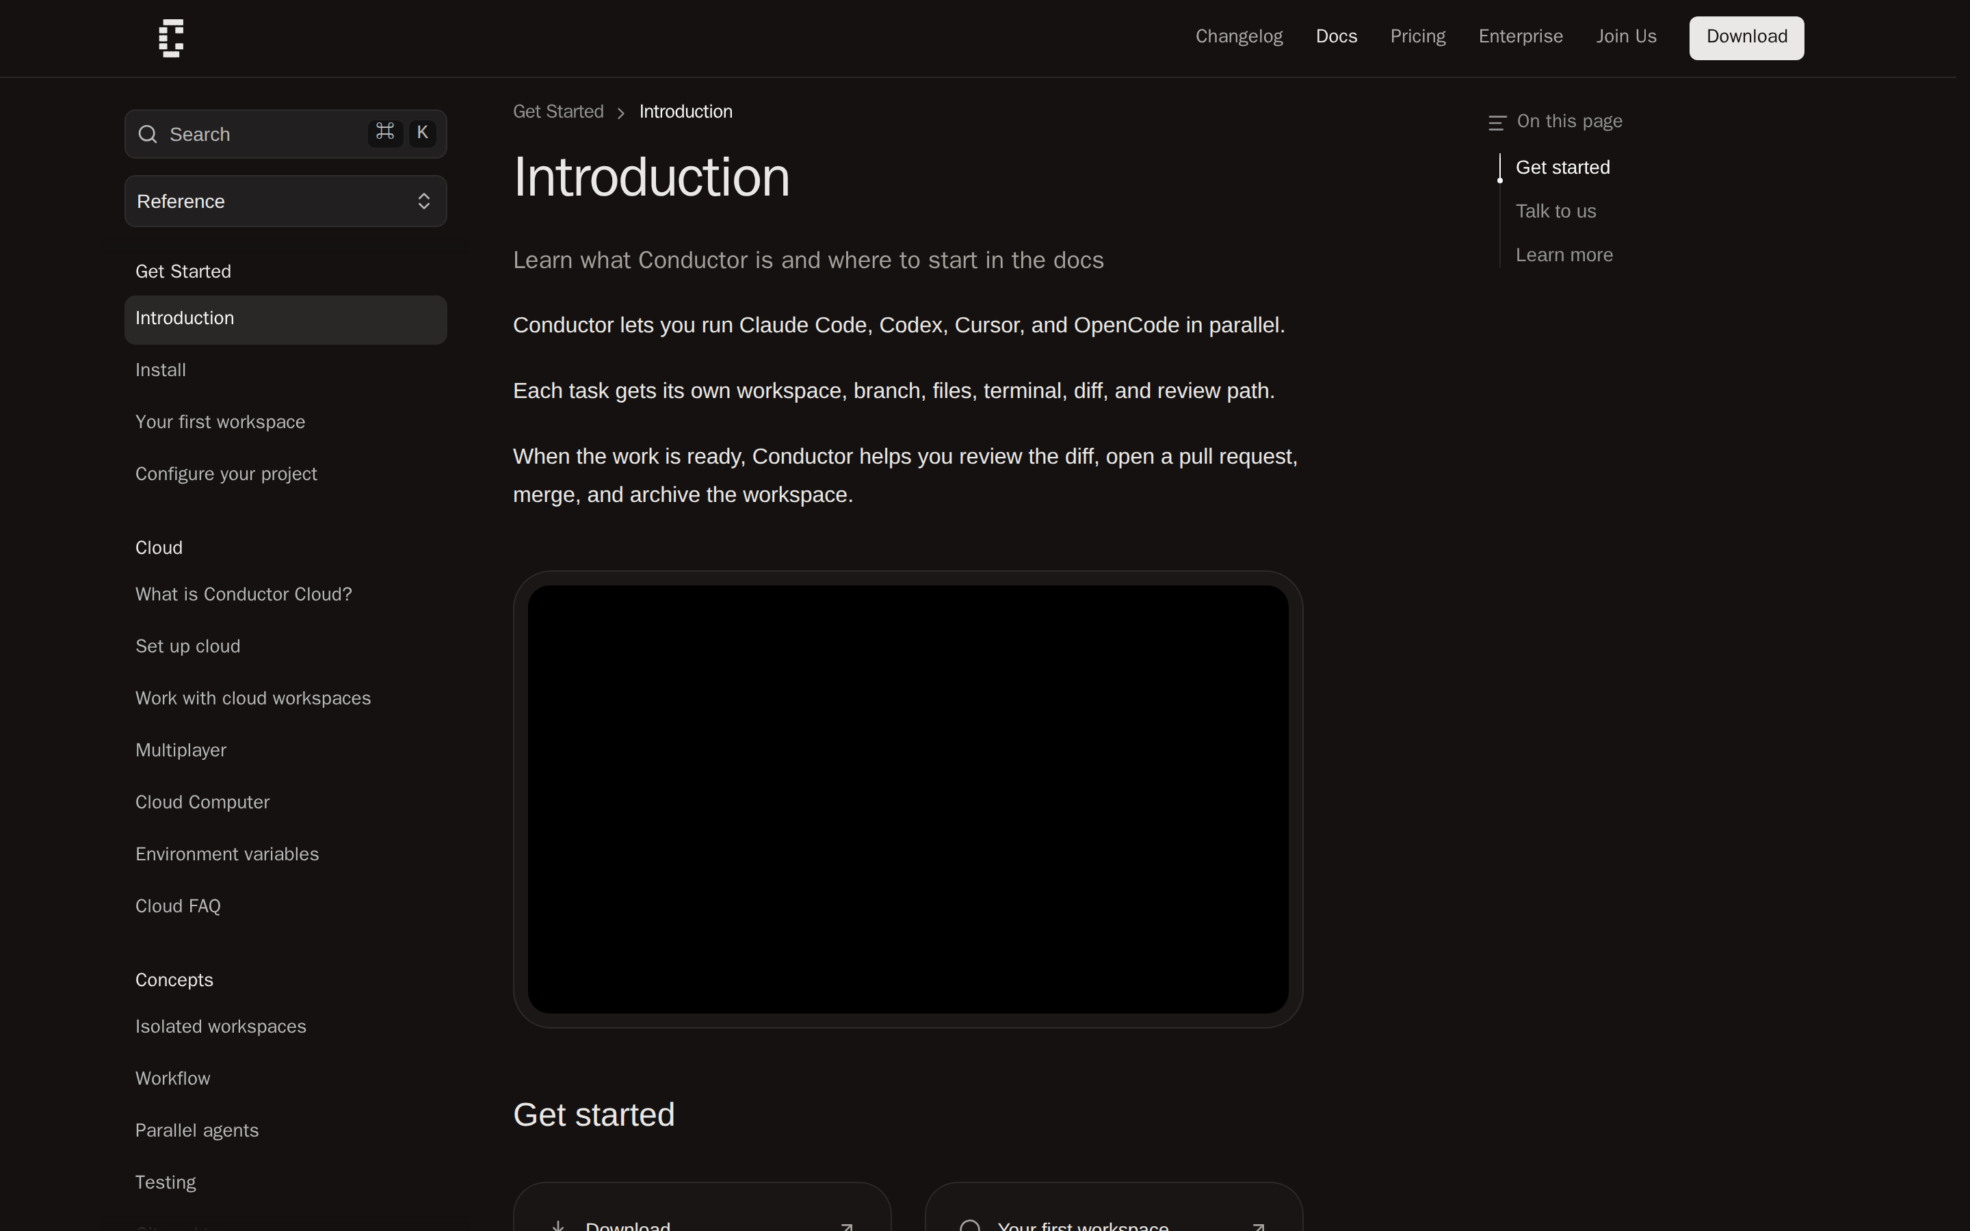Select Introduction in the sidebar

pos(286,319)
